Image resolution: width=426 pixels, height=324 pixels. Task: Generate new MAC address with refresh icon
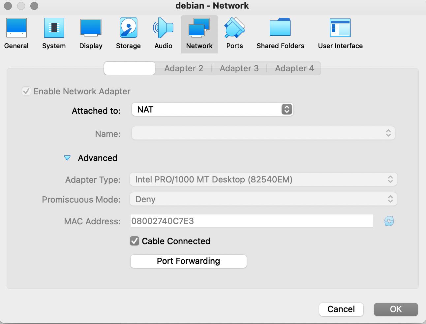click(x=389, y=221)
